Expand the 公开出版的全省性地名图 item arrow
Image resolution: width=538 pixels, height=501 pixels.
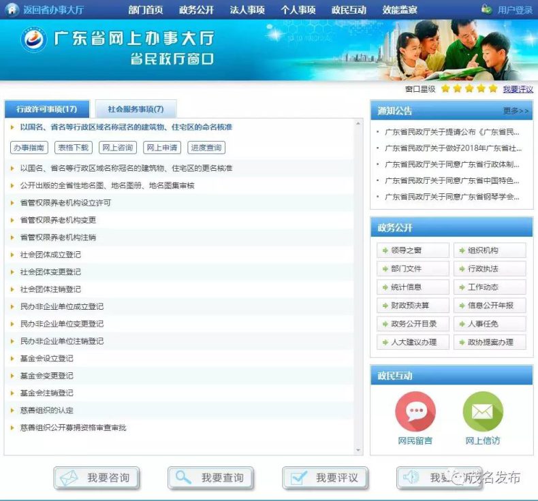(12, 186)
